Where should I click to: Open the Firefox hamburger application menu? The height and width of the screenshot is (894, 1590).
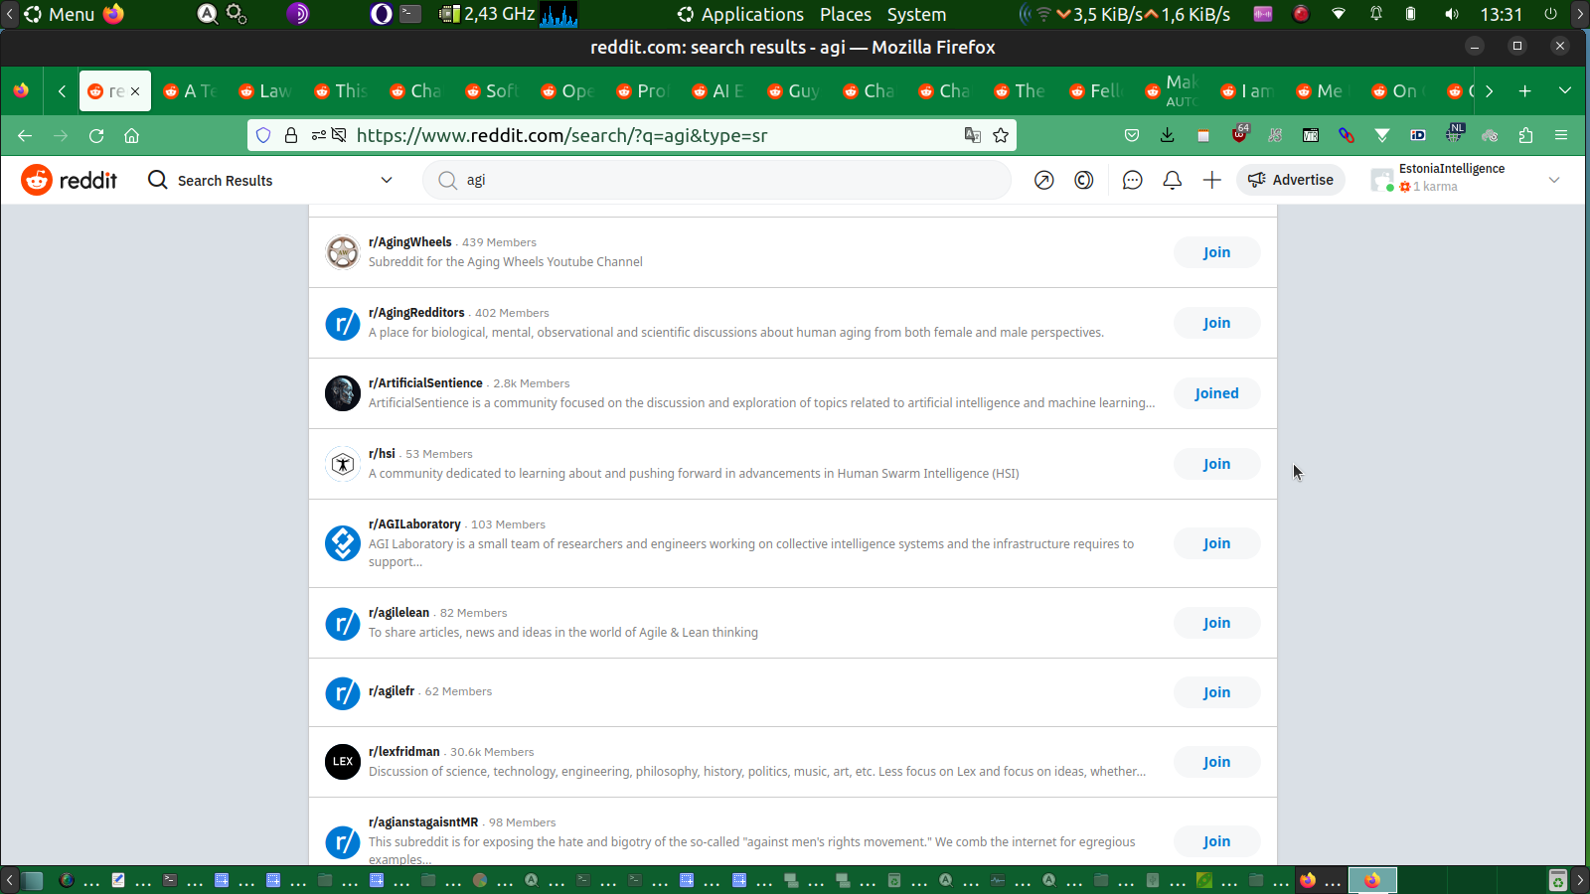coord(1561,135)
